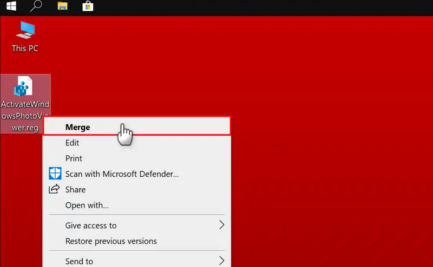The height and width of the screenshot is (267, 433).
Task: Expand the Send to chevron arrow
Action: click(x=222, y=261)
